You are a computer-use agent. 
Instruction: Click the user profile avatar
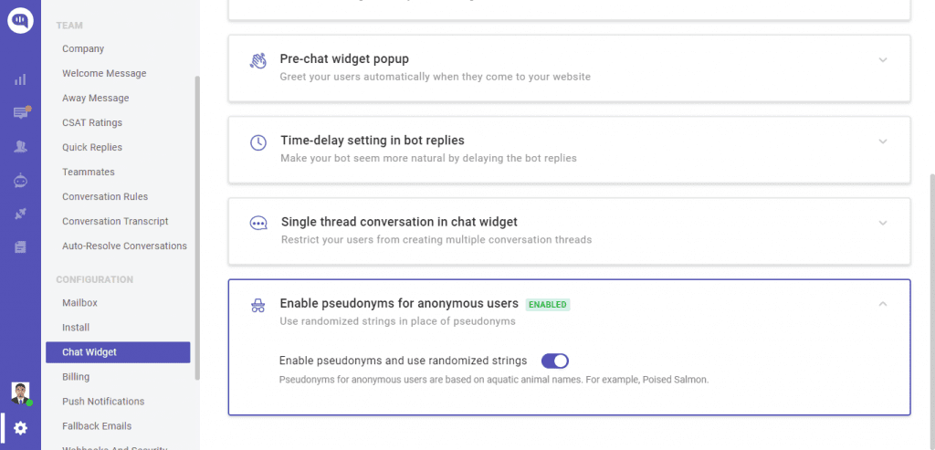click(x=20, y=392)
